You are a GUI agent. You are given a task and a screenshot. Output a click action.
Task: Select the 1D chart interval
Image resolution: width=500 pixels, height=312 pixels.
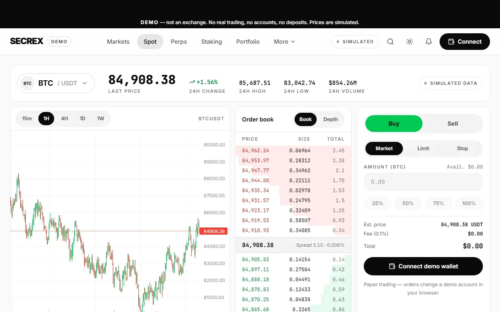[x=82, y=119]
